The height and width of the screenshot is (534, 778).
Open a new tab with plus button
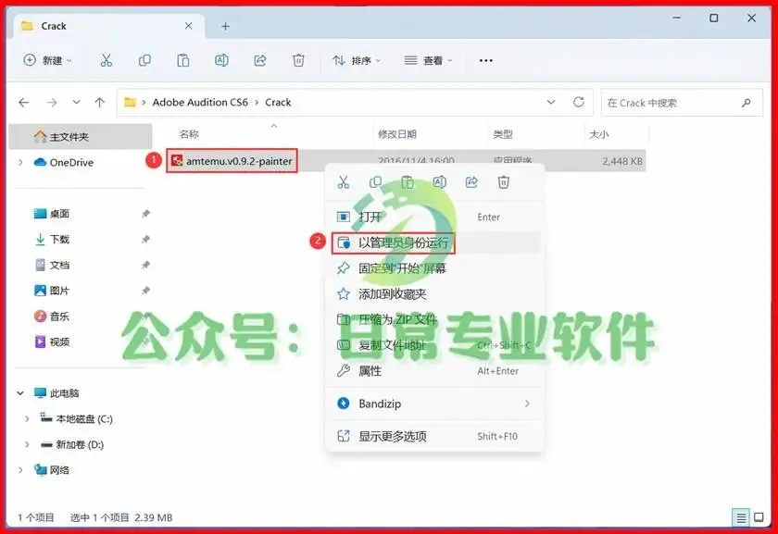click(225, 26)
